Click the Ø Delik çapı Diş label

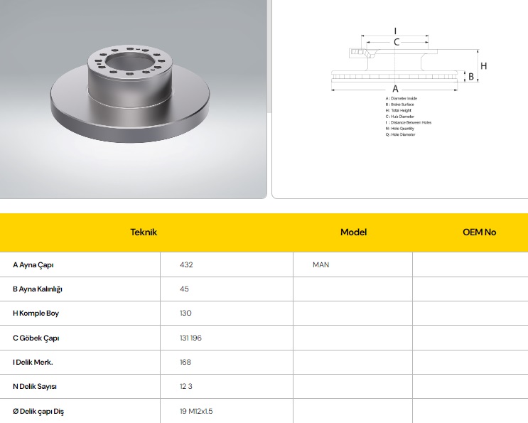[39, 411]
